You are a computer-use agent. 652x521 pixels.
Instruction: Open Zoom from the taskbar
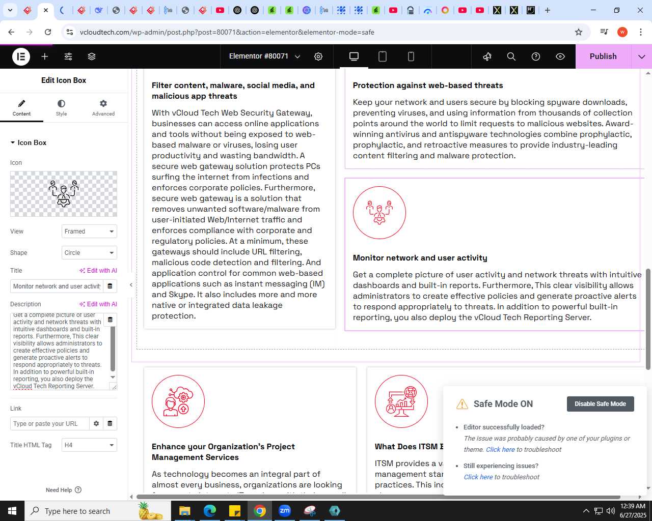(x=285, y=511)
